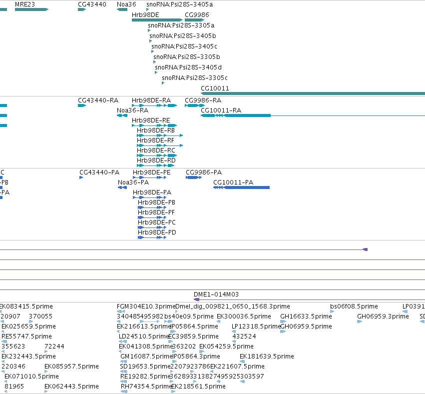This screenshot has width=425, height=394.
Task: Click the EK218561.5prime EST label
Action: tap(198, 386)
